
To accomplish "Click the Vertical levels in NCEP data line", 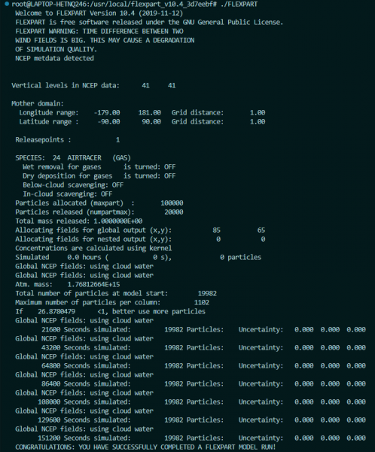I will pyautogui.click(x=93, y=85).
